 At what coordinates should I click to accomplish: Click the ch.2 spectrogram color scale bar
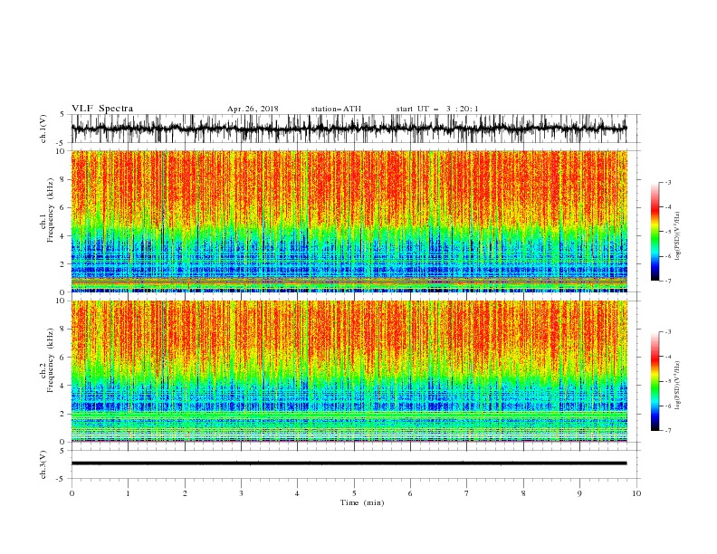tap(655, 381)
